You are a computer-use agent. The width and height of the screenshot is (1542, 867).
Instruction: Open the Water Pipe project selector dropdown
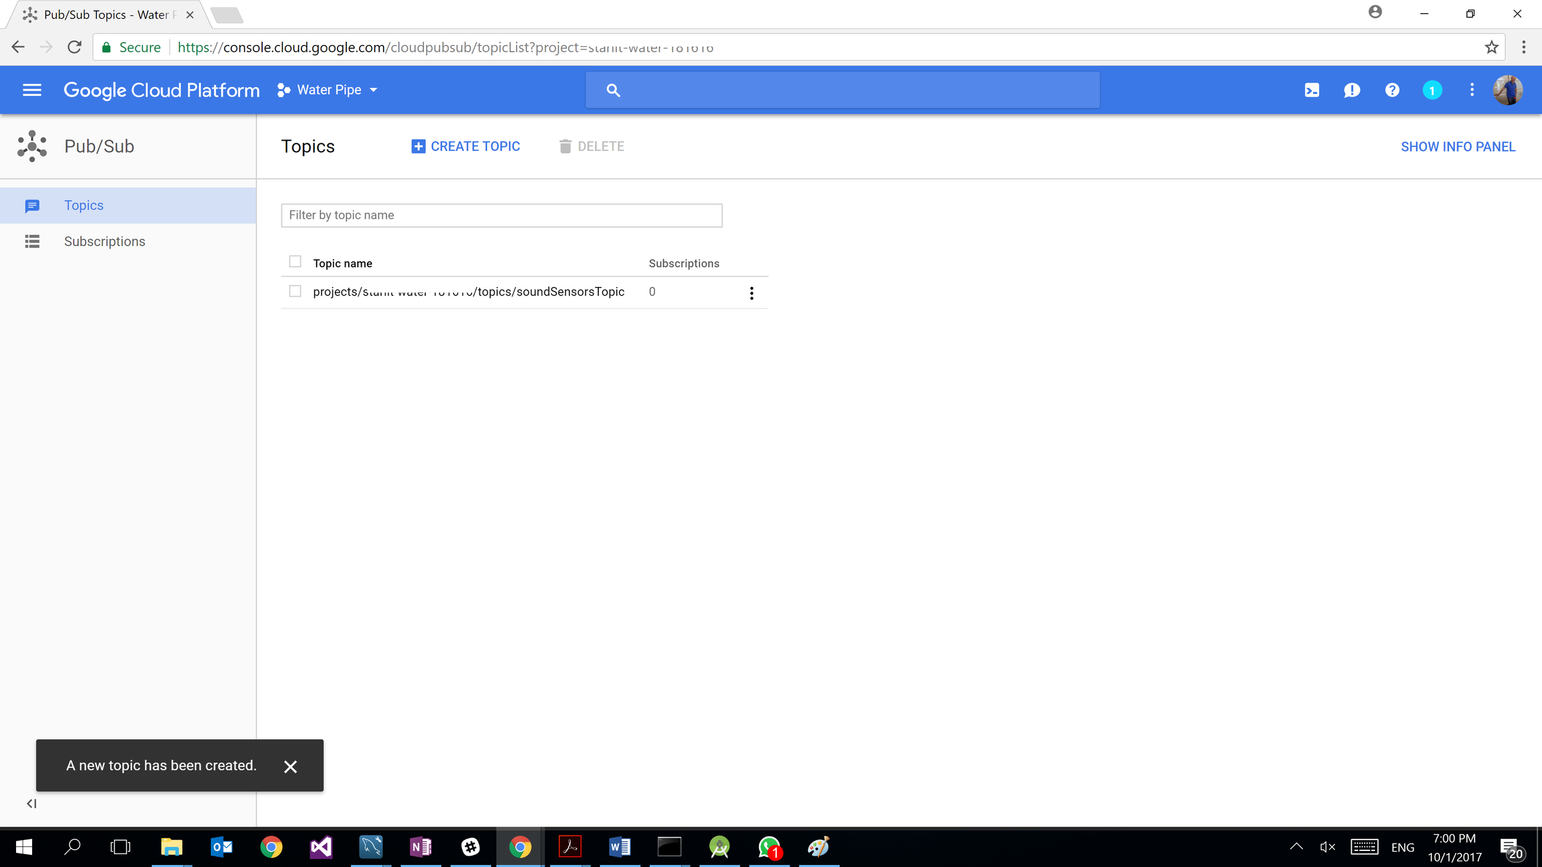328,90
